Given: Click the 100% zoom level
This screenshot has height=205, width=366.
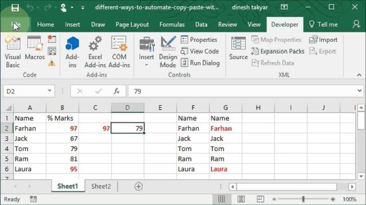Looking at the screenshot, I should click(x=349, y=199).
